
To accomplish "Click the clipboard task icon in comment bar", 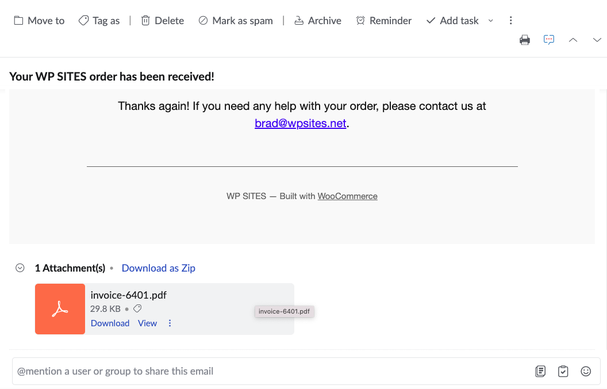I will [x=563, y=371].
